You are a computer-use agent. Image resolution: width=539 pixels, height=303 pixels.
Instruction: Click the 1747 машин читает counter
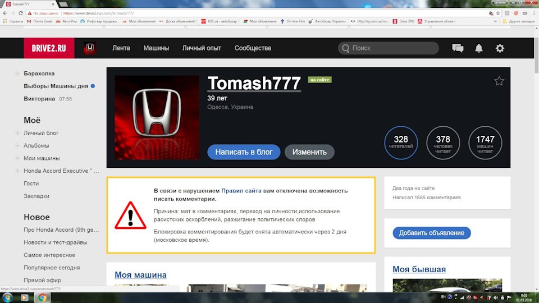tap(485, 143)
